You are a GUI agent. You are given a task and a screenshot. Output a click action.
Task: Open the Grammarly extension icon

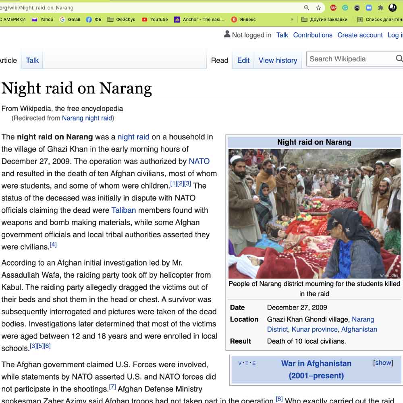345,8
